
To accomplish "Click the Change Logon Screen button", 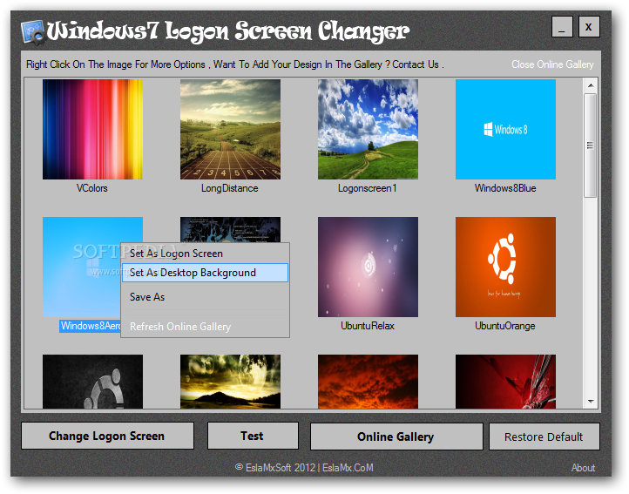I will click(107, 436).
